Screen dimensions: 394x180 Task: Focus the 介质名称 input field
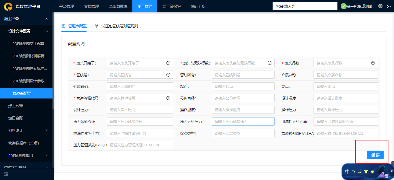[x=346, y=75]
